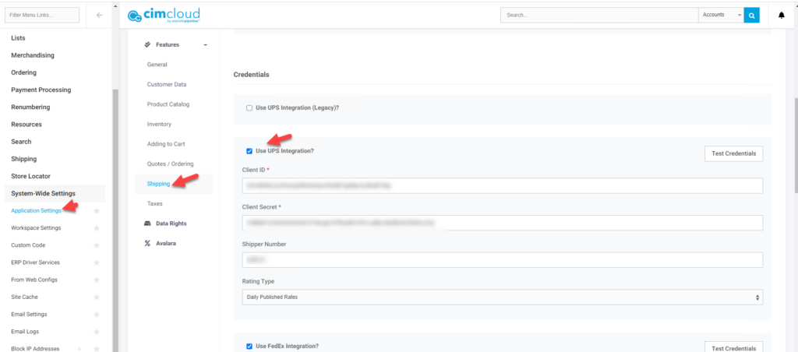
Task: Open the Avalara section
Action: click(x=166, y=243)
